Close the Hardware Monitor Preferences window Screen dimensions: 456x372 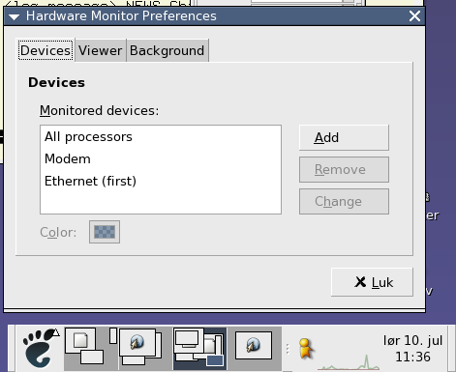click(414, 16)
